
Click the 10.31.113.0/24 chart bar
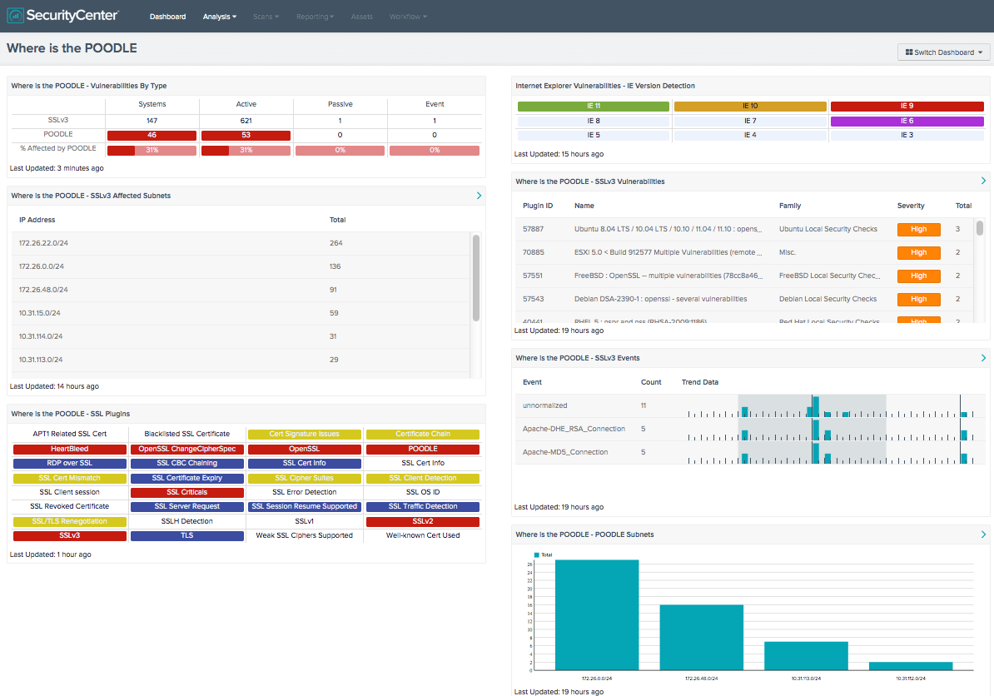click(x=806, y=655)
